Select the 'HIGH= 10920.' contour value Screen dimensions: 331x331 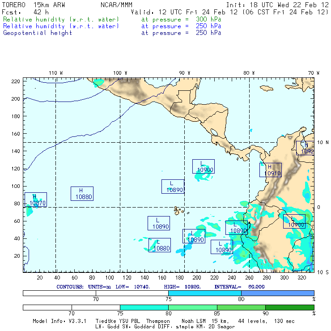[182, 287]
